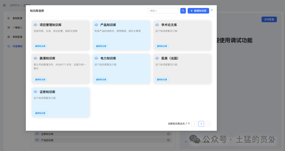Open 参数配置 in sidebar
Image resolution: width=285 pixels, height=151 pixels.
(17, 37)
